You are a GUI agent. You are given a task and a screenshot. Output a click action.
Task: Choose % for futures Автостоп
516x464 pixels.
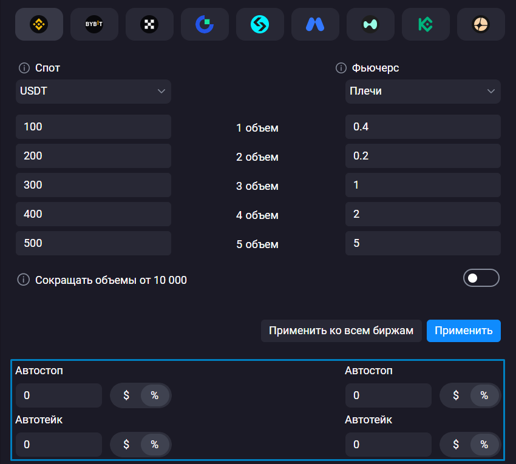pos(484,395)
